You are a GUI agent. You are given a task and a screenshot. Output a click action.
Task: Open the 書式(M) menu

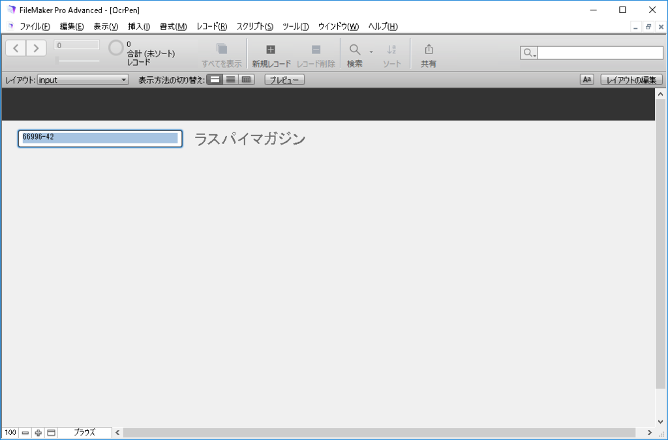pyautogui.click(x=174, y=26)
